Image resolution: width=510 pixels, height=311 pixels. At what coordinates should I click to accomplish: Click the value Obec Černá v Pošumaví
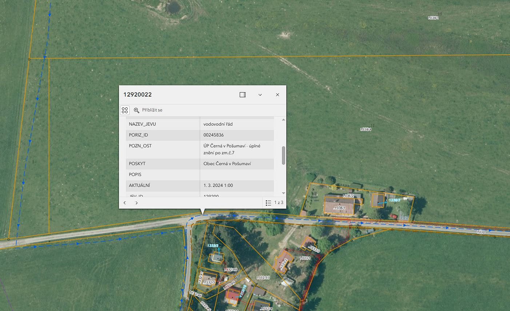(x=227, y=164)
